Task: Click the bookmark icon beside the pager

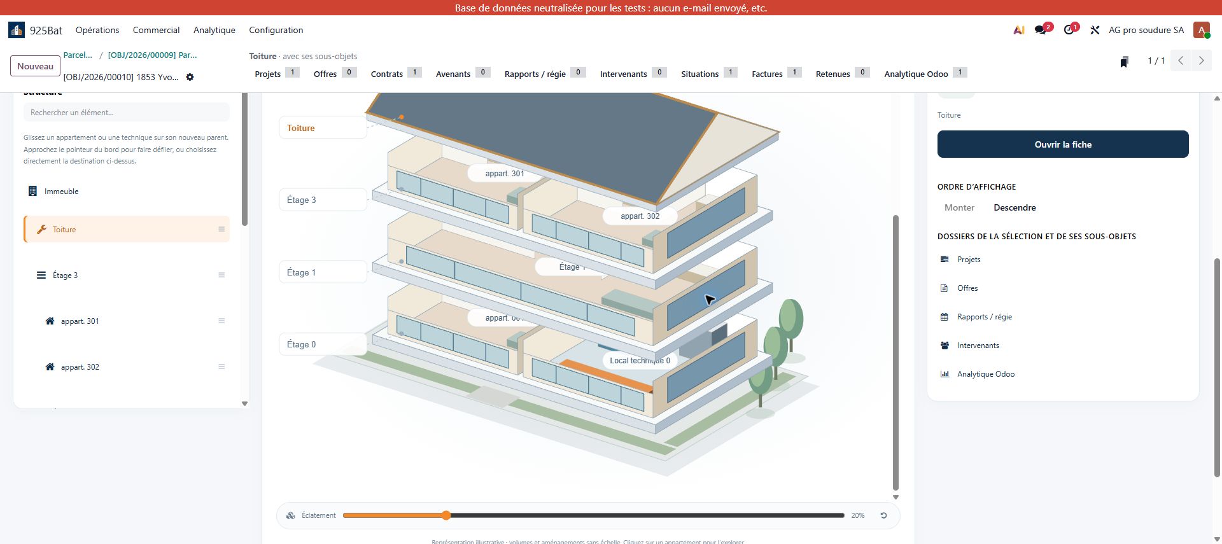Action: tap(1125, 61)
